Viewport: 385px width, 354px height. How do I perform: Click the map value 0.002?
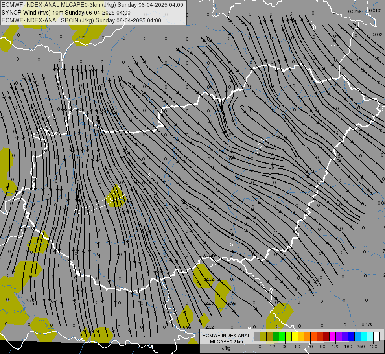click(x=377, y=35)
